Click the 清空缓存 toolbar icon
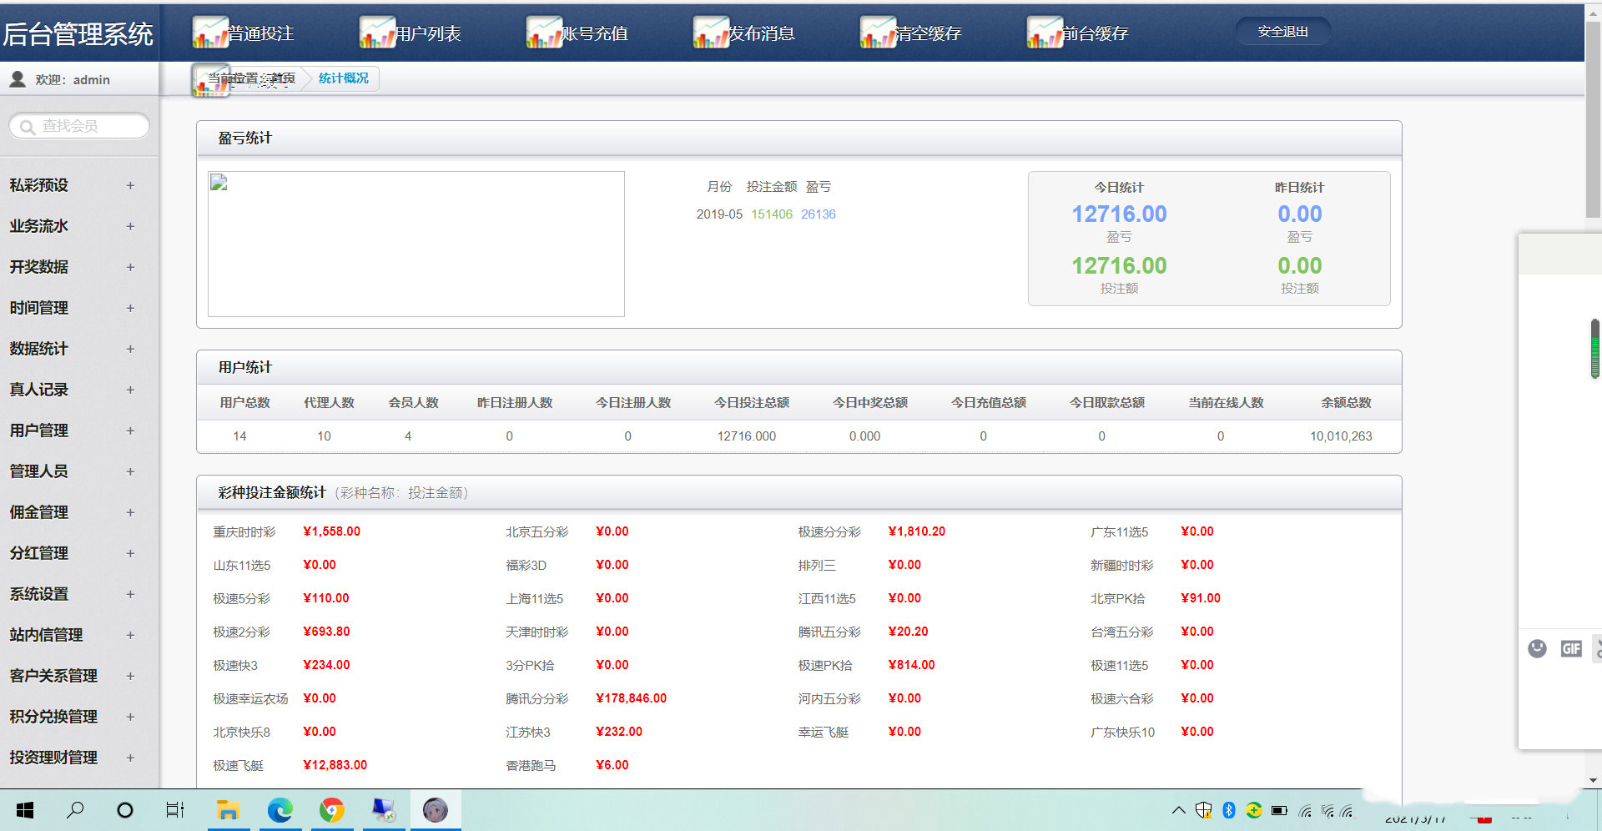The image size is (1602, 831). (x=877, y=33)
